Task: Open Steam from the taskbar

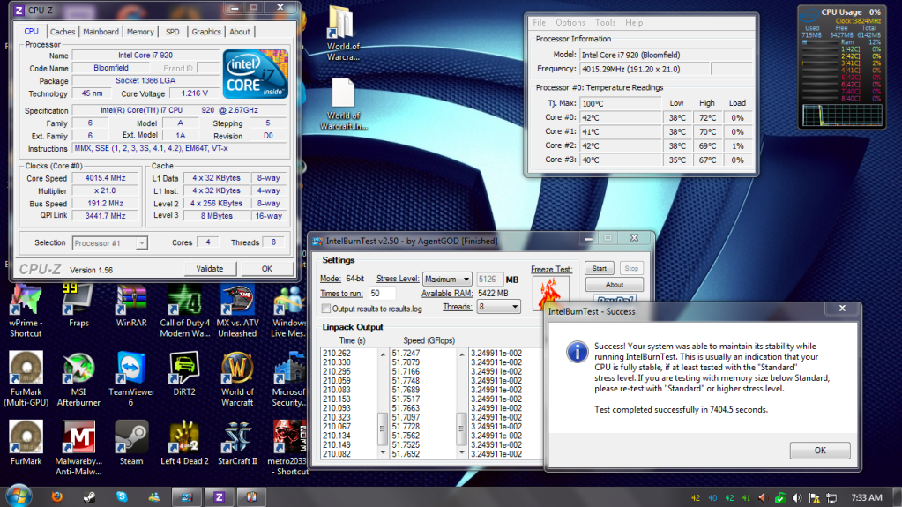Action: click(89, 496)
